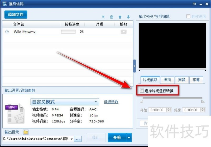Select the Wildlife.wmv file row

(68, 32)
